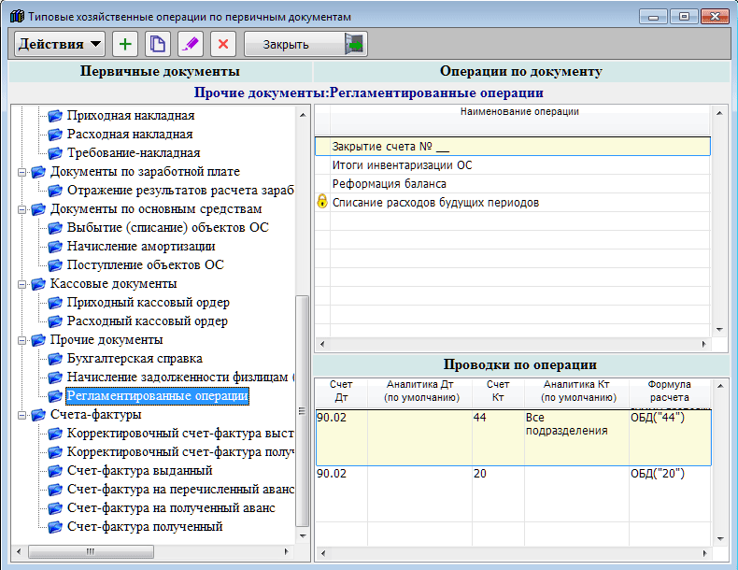Click folder icon next to Начисление задолженности физлицам
The width and height of the screenshot is (738, 570).
pyautogui.click(x=55, y=377)
